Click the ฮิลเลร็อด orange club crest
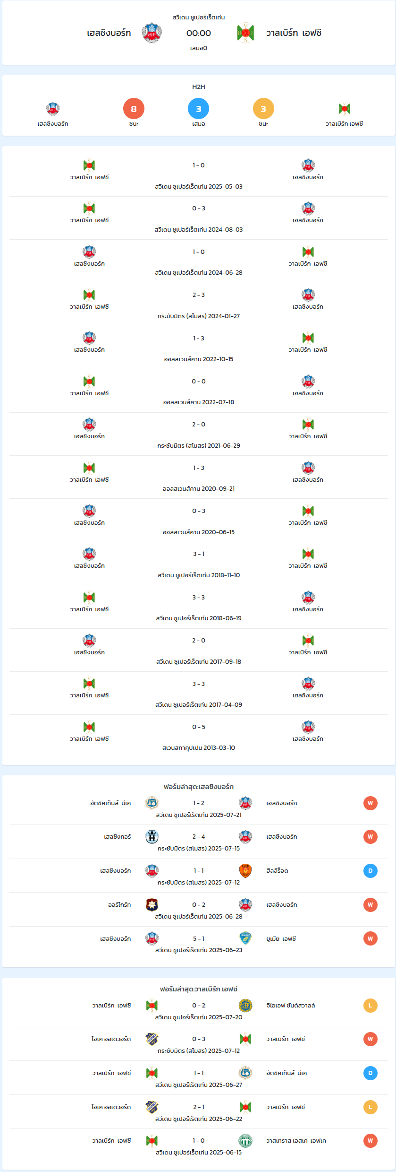Image resolution: width=396 pixels, height=1172 pixels. tap(245, 870)
